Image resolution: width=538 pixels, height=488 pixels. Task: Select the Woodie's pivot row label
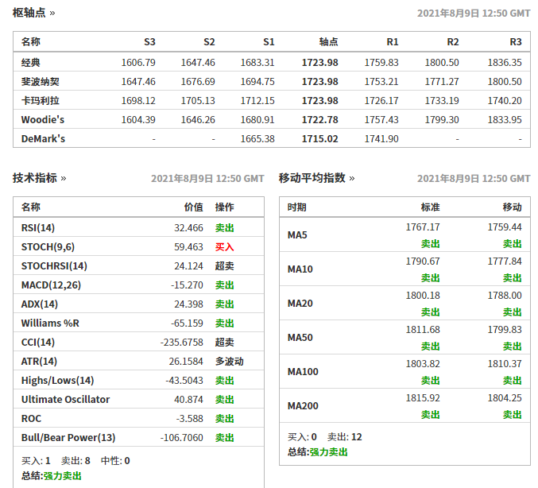[43, 120]
